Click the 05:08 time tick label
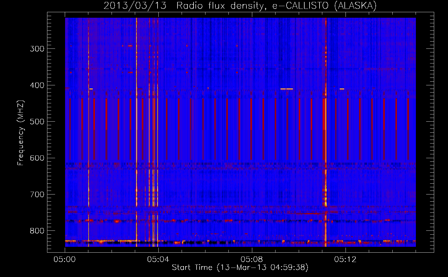 coord(252,260)
